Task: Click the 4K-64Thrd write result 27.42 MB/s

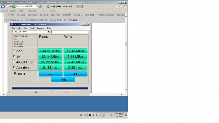Action: (75, 62)
